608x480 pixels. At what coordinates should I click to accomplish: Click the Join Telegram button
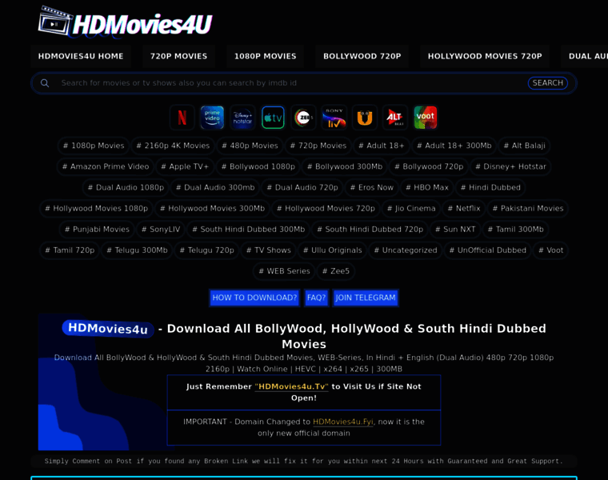366,298
